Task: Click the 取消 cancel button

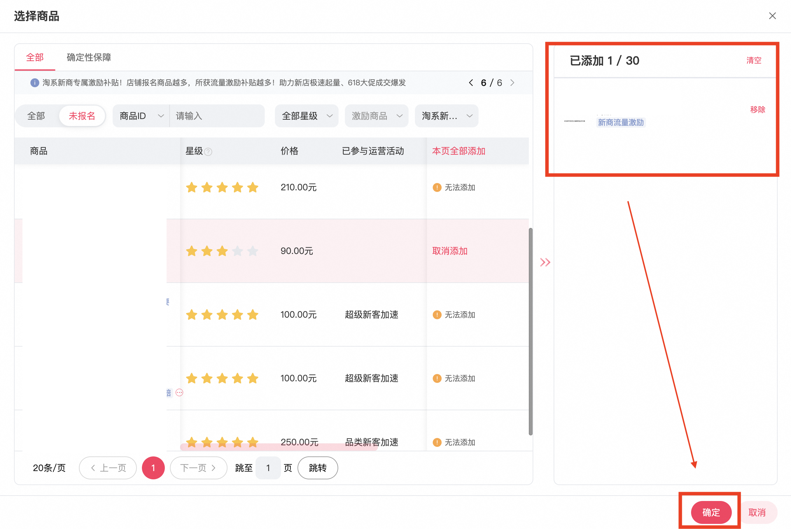Action: coord(757,512)
